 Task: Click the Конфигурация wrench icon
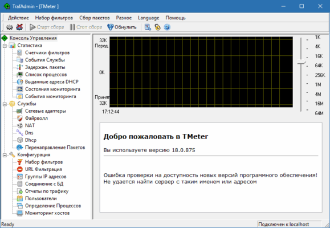pos(12,154)
